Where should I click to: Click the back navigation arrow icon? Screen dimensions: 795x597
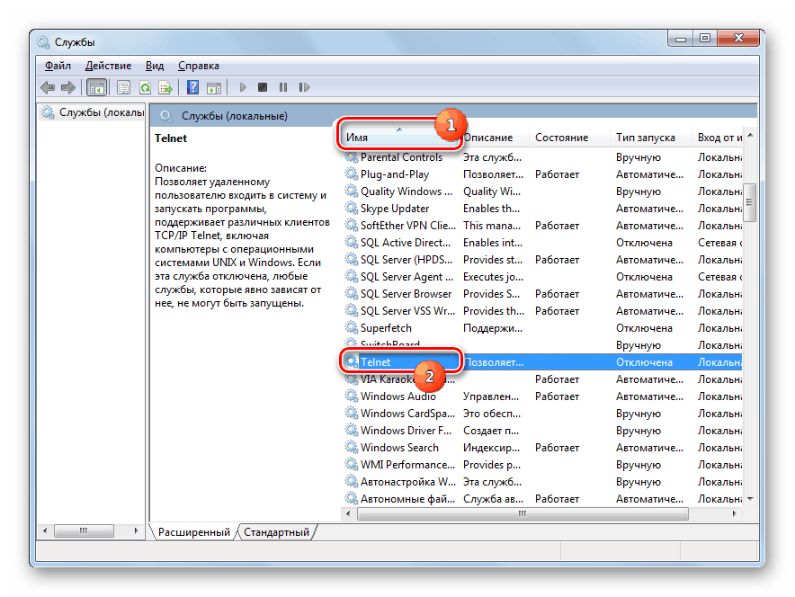pos(47,87)
